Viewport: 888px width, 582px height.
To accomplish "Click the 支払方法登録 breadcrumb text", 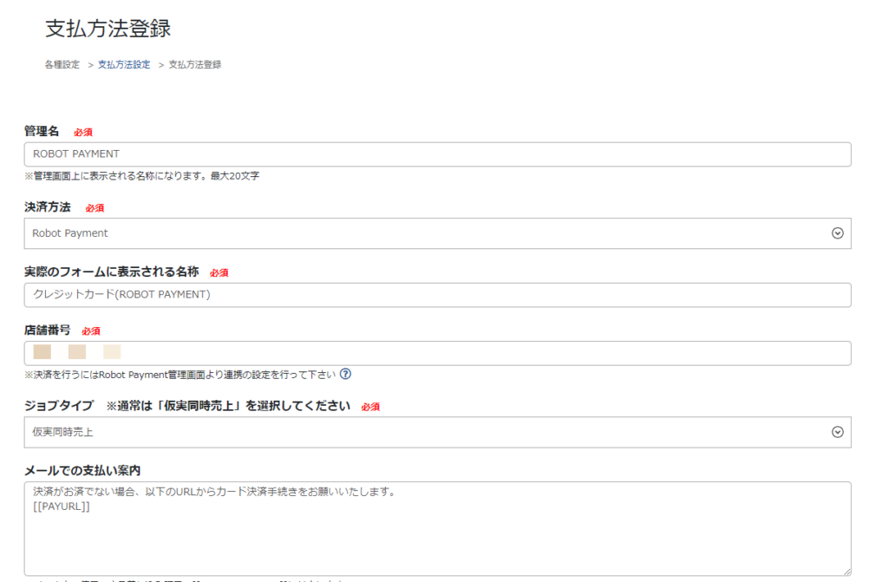I will (x=195, y=64).
